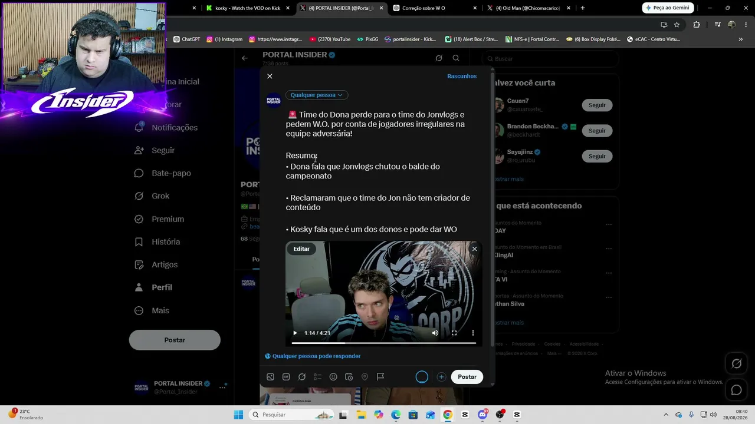Follow Cauan7

(x=597, y=105)
